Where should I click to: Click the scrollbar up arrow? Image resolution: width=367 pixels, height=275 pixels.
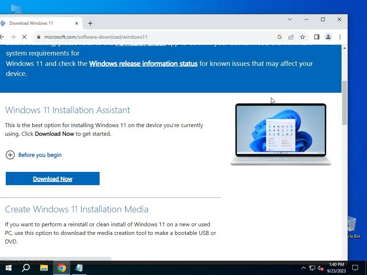(x=344, y=48)
